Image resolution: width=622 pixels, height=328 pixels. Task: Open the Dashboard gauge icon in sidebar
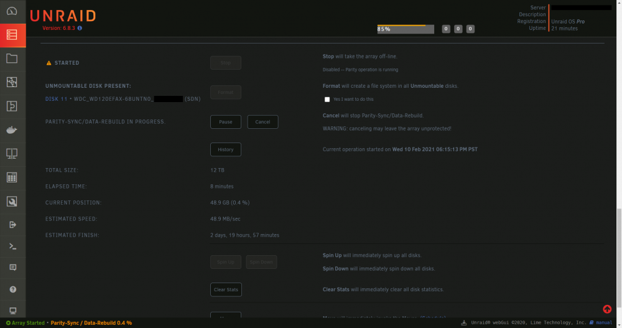[12, 11]
